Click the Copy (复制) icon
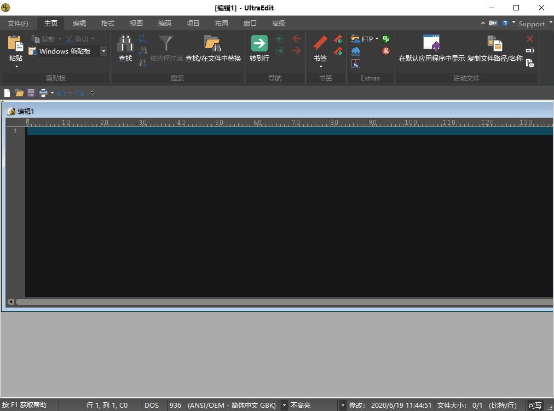Screen dimensions: 554x411 (x=36, y=39)
